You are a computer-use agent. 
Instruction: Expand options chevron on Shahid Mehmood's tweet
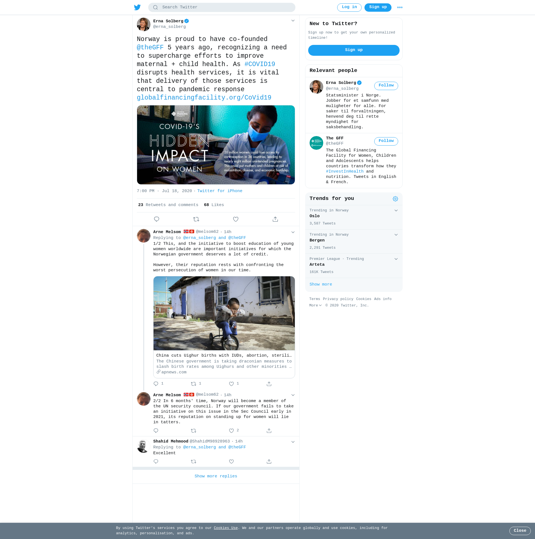click(x=293, y=442)
